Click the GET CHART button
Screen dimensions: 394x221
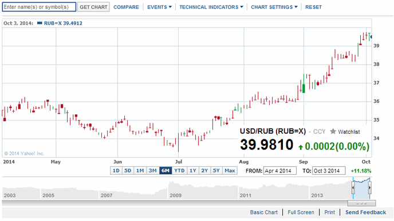pos(93,7)
